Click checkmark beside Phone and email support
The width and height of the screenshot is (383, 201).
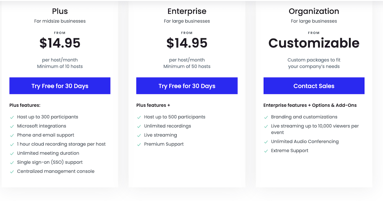(12, 135)
